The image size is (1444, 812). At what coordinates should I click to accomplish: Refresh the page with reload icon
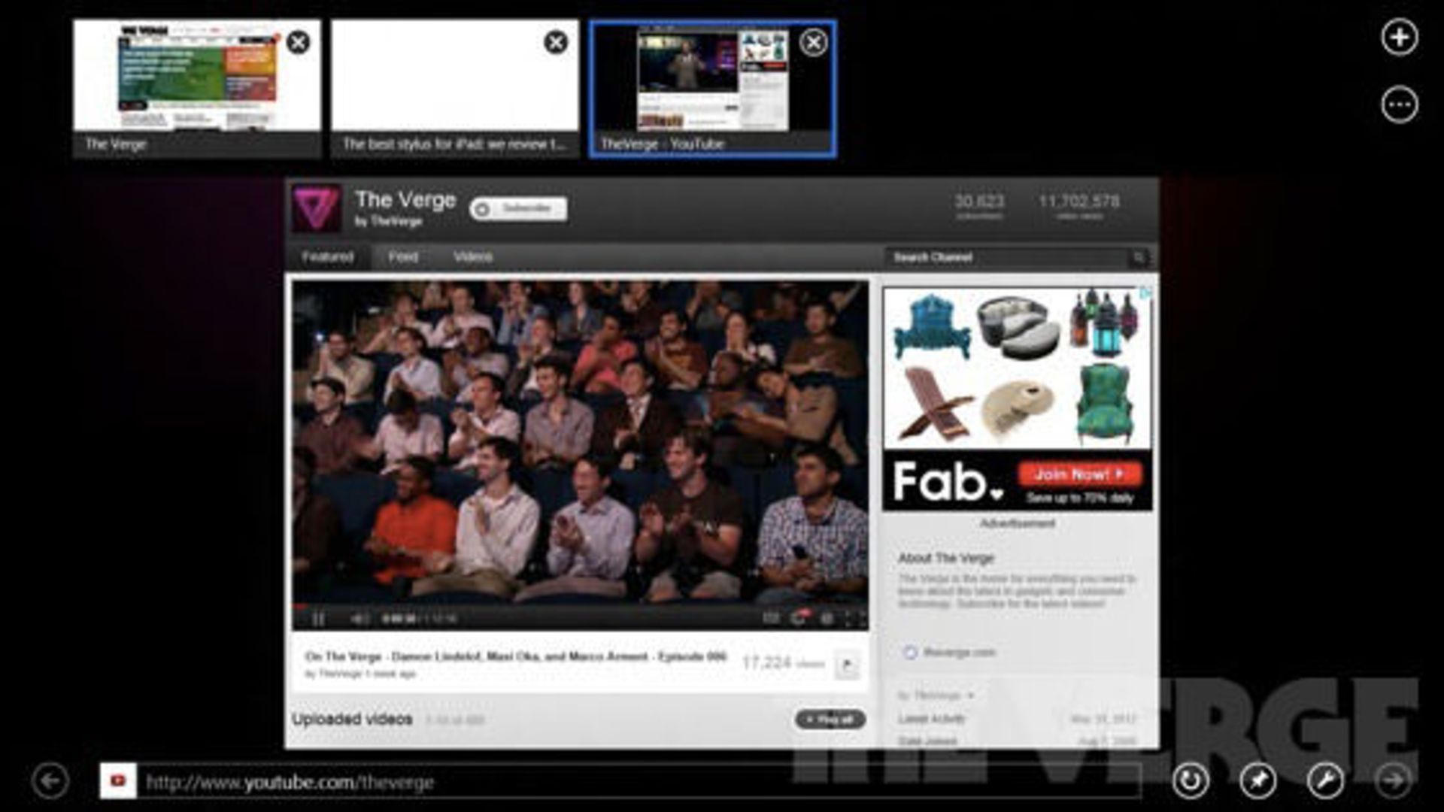tap(1191, 780)
